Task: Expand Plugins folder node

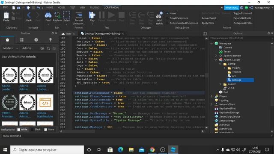Action: tap(224, 68)
